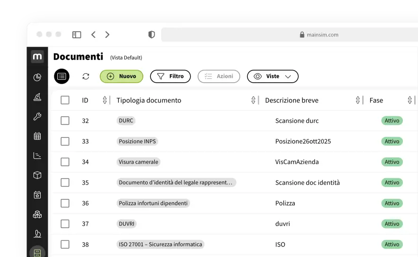Sort by the Fase column arrows
This screenshot has width=418, height=257.
(x=410, y=100)
